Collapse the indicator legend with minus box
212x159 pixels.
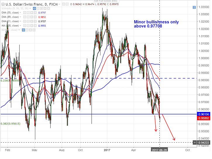click(3, 4)
